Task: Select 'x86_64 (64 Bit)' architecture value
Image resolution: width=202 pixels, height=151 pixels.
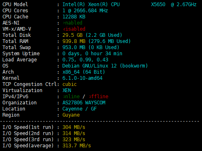Action: point(84,72)
